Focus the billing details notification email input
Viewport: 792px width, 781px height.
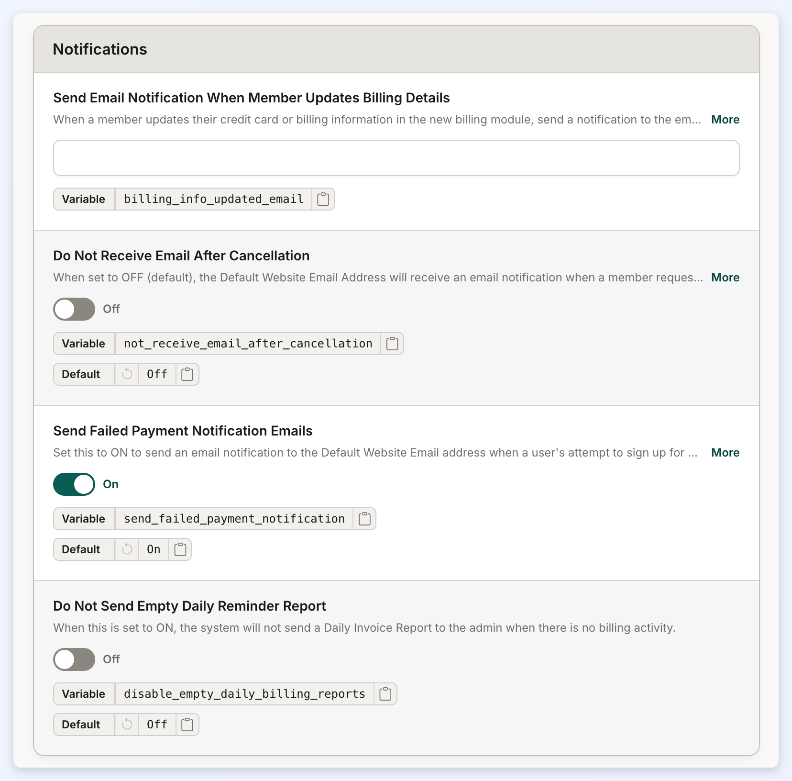click(x=396, y=158)
